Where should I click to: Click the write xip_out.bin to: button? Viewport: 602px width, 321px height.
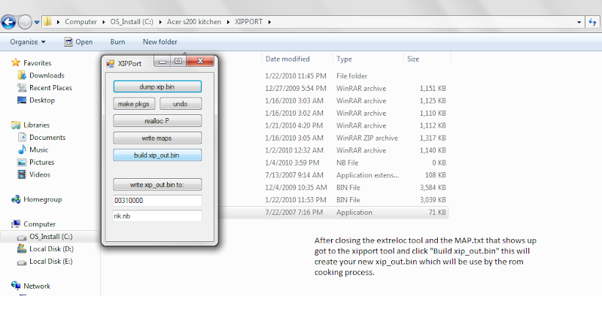pyautogui.click(x=157, y=185)
